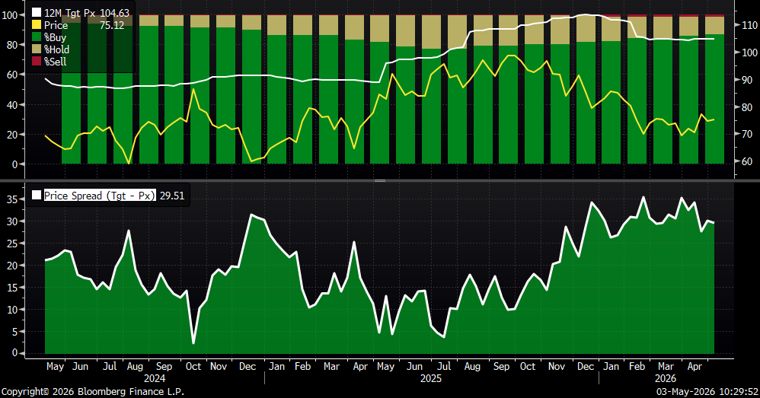Click the white 12M Tgt Px legend swatch

point(37,13)
